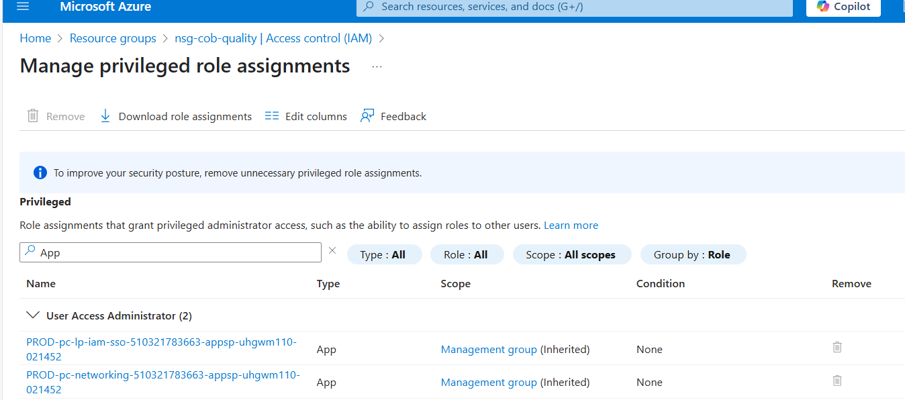Click trash icon for PROD-pc-networking row
905x400 pixels.
(x=837, y=380)
